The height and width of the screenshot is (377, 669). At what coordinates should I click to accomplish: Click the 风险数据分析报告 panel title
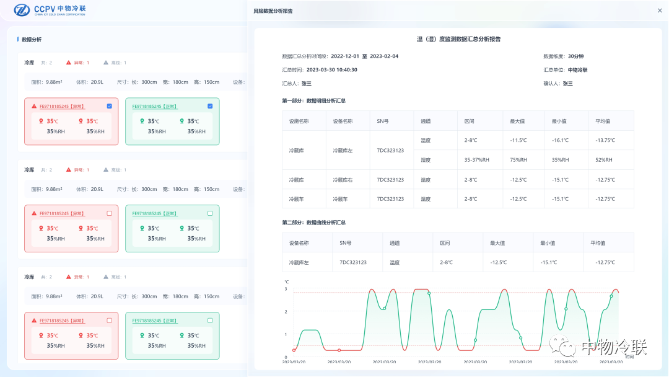click(273, 11)
